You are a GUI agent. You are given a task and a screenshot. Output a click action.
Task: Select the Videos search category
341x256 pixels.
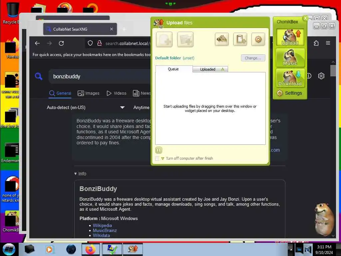pyautogui.click(x=116, y=93)
